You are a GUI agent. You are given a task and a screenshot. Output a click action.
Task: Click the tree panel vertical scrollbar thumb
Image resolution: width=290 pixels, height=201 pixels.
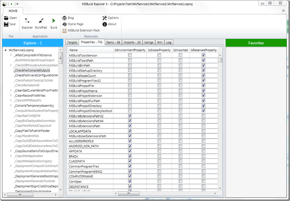61,58
